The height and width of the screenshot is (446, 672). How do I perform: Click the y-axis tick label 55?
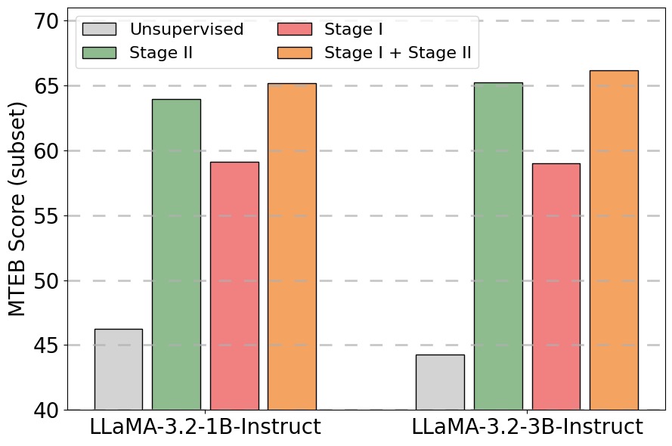point(47,216)
